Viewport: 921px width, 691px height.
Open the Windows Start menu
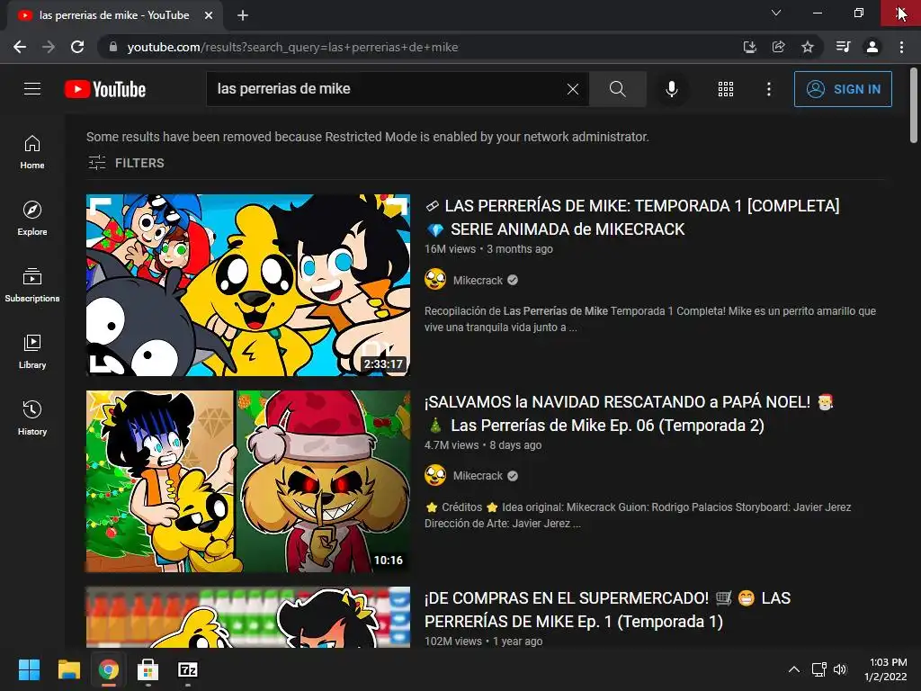pyautogui.click(x=29, y=669)
